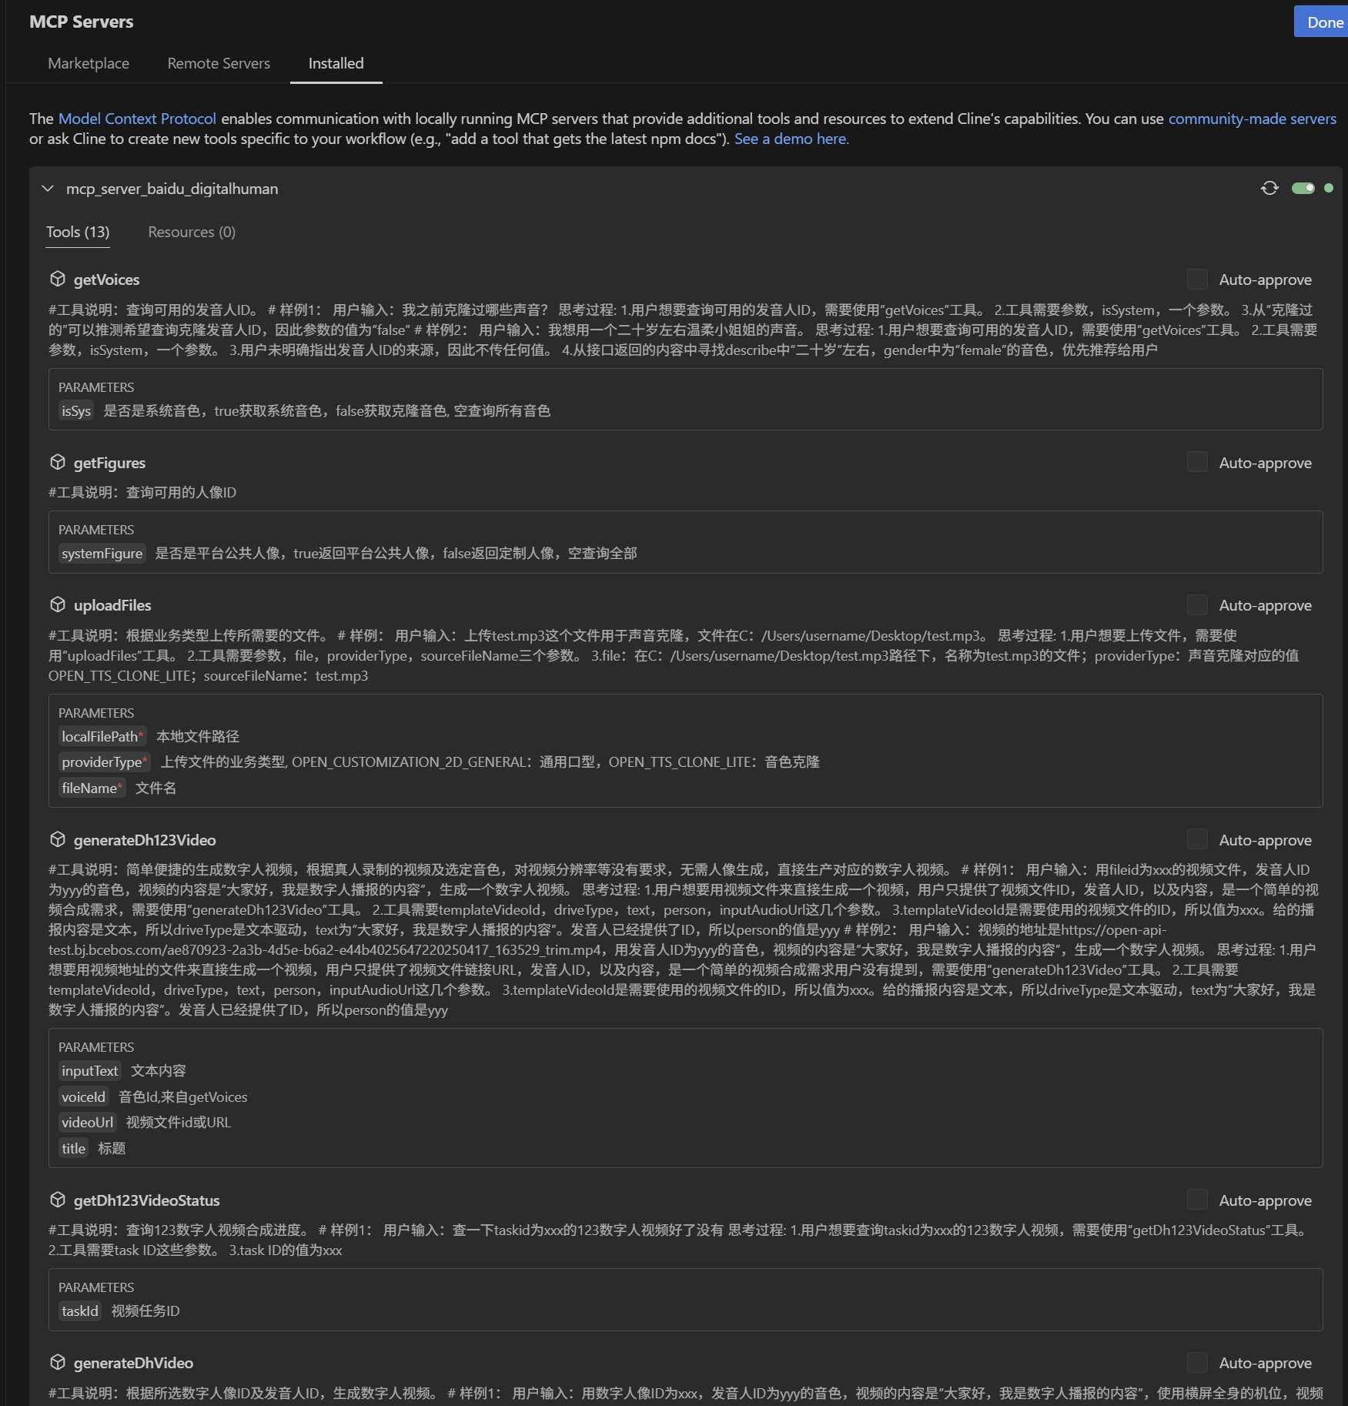The image size is (1348, 1406).
Task: Collapse the mcp_server_baidu_digitalhuman server section
Action: [48, 189]
